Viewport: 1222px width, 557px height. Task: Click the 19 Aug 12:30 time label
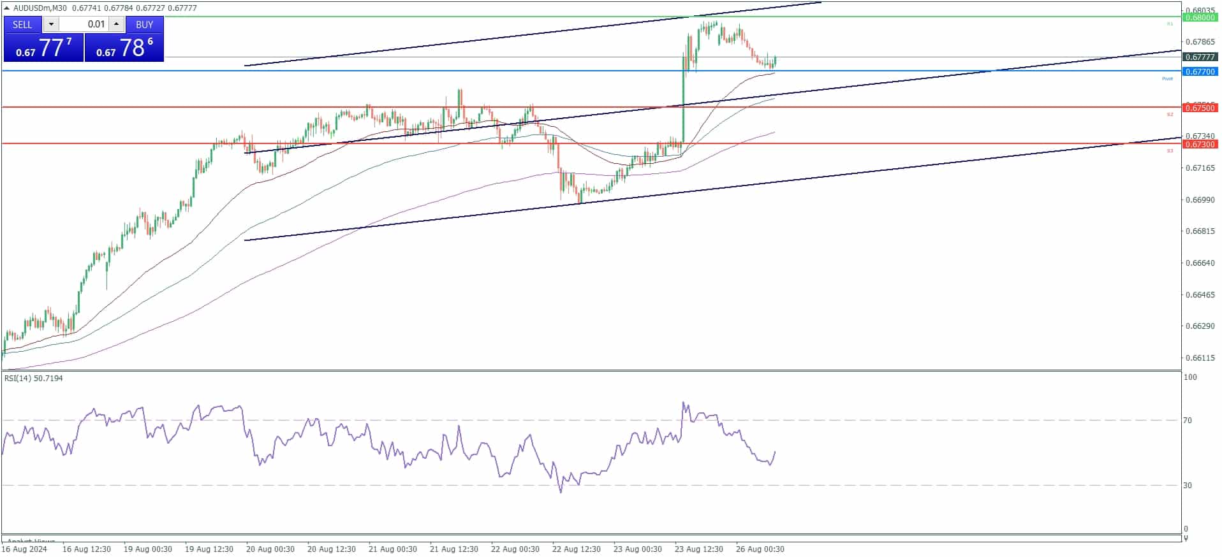209,549
